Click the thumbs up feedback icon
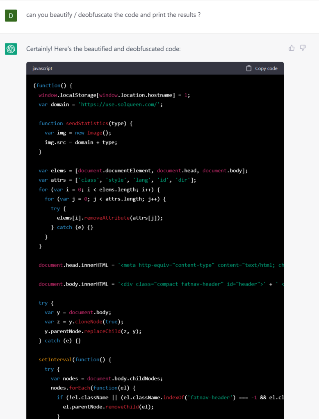The height and width of the screenshot is (419, 319). [292, 48]
